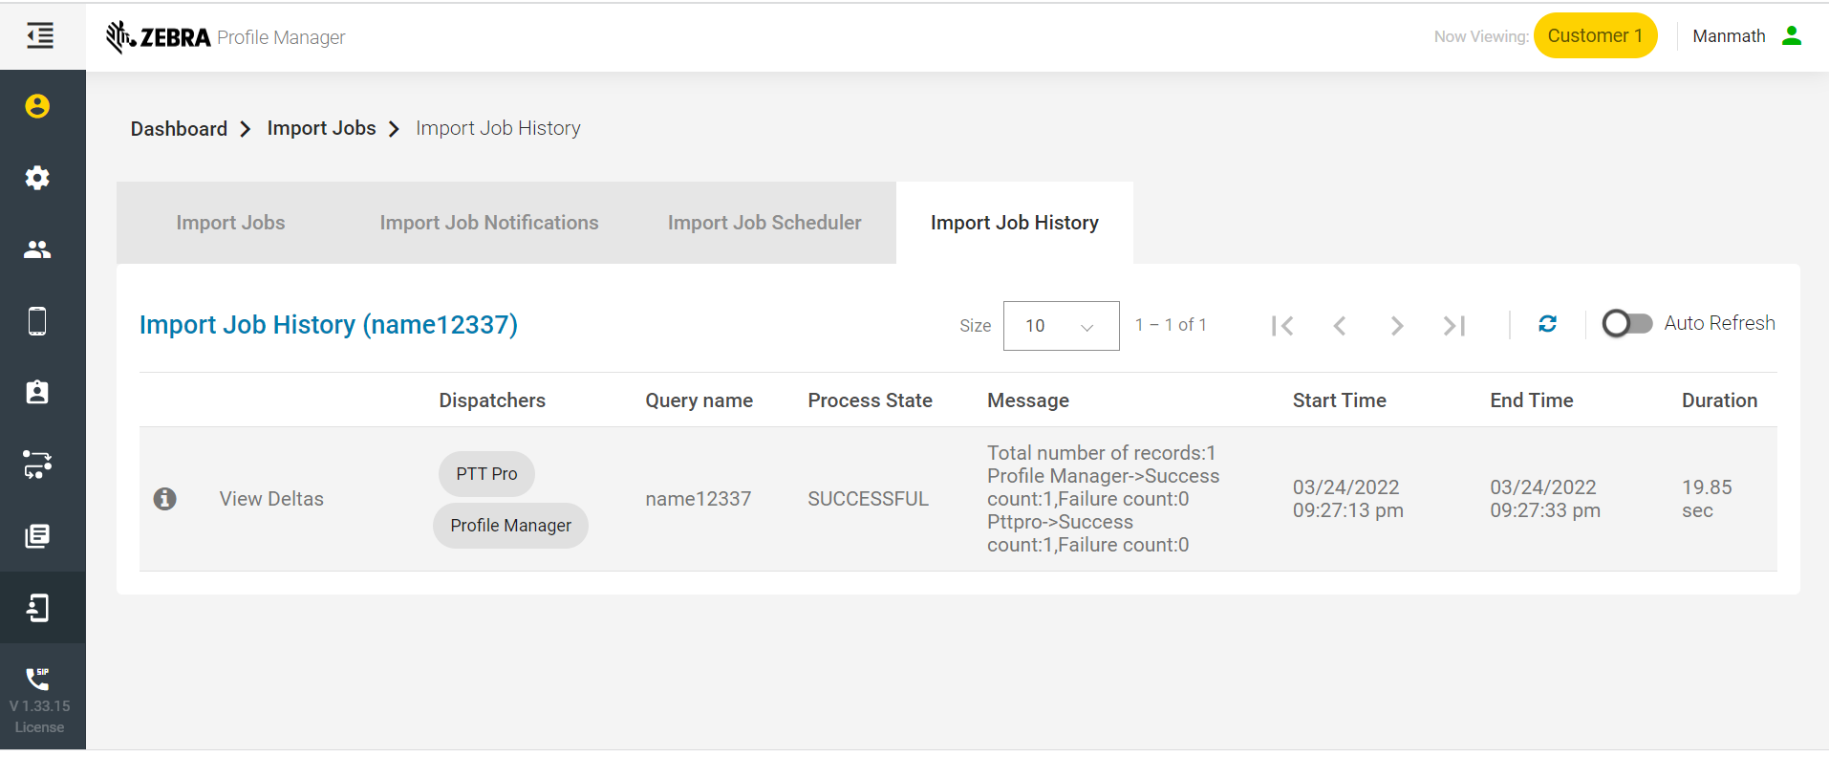Open the users group sidebar icon
Image resolution: width=1829 pixels, height=757 pixels.
[37, 249]
